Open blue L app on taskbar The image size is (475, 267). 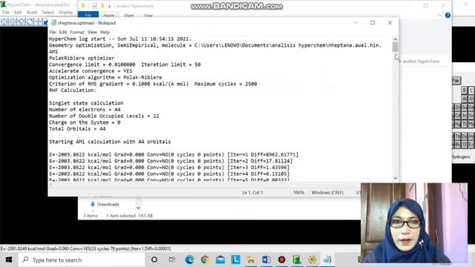236,260
